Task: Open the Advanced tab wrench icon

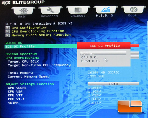Action: [x=50, y=10]
